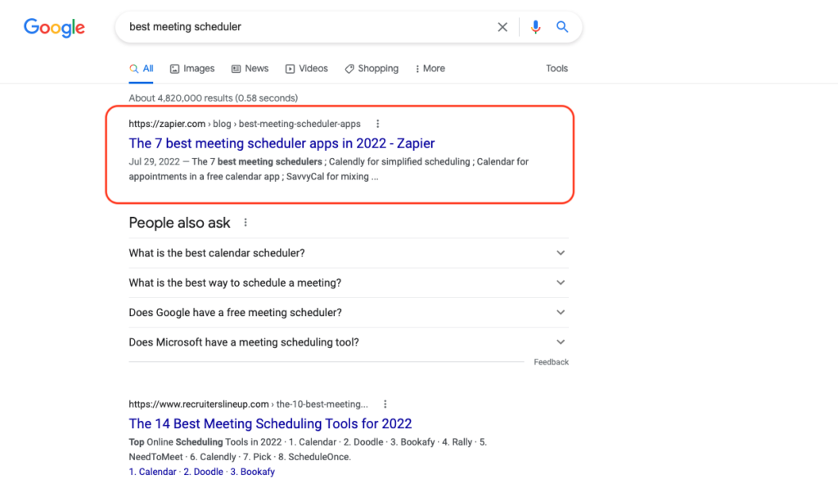Switch to the Images tab
The image size is (838, 502).
coord(191,69)
